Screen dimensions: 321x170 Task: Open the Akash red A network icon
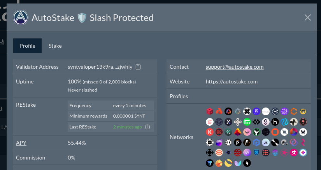point(219,111)
